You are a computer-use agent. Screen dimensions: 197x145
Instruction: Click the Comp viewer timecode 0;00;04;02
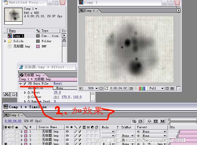point(118,88)
